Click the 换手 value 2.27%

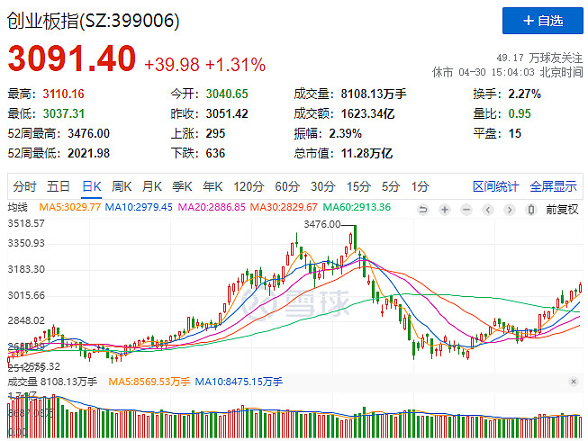pos(524,94)
